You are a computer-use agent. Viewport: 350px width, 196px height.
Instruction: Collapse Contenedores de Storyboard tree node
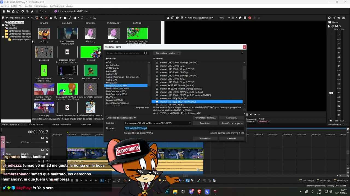tap(3, 37)
